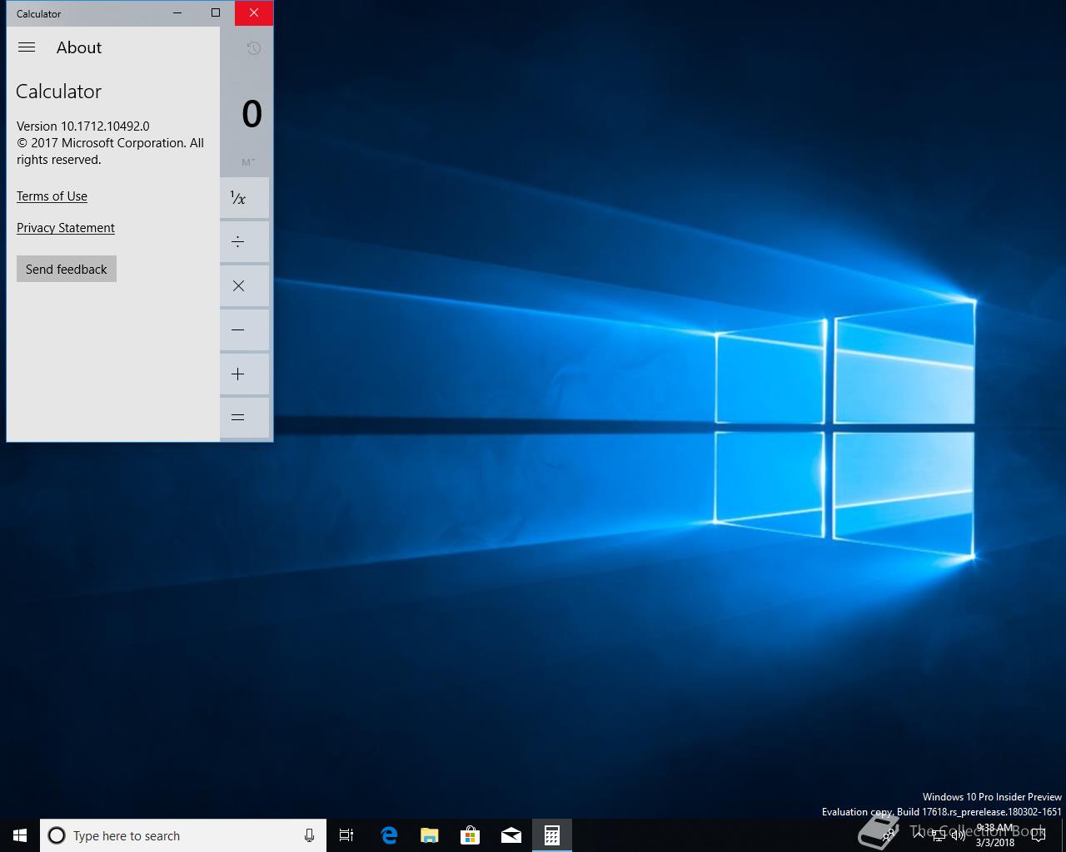The image size is (1066, 852).
Task: Launch Microsoft Edge from the taskbar
Action: pyautogui.click(x=388, y=835)
